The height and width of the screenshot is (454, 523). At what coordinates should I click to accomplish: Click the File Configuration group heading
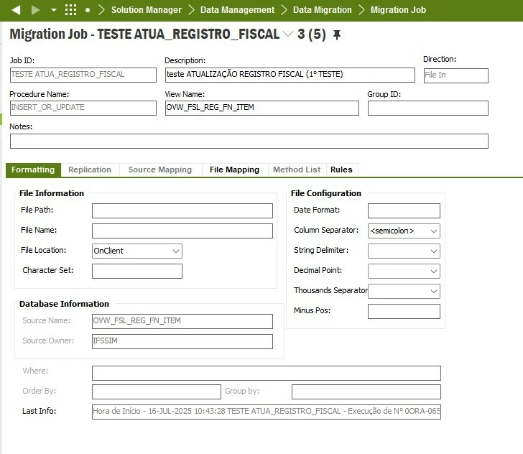(x=326, y=193)
